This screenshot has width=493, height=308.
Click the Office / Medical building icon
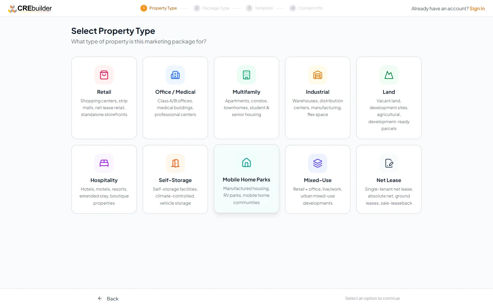[175, 75]
